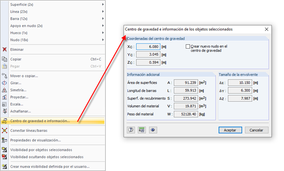Click the Propiedades de visualización icon
The height and width of the screenshot is (171, 284).
pos(4,140)
